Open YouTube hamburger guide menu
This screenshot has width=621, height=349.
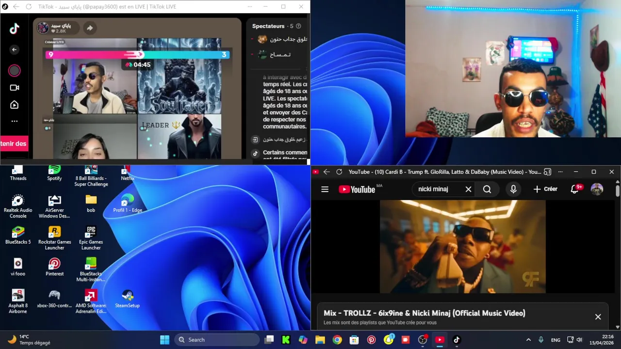325,190
